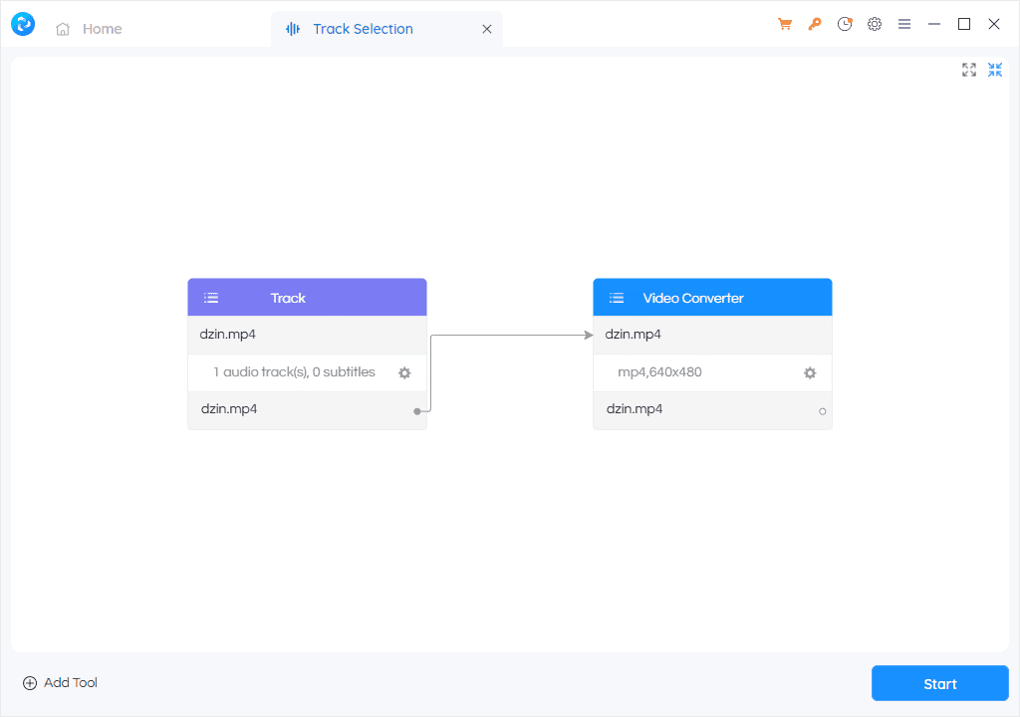Click the 1 audio track(s), 0 subtitles row
The height and width of the screenshot is (717, 1020).
pos(294,372)
